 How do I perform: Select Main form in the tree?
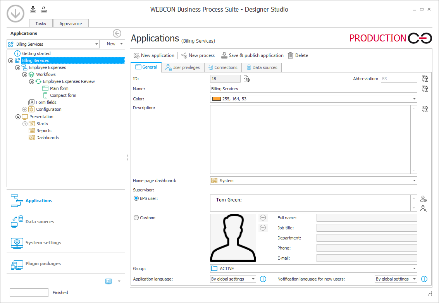click(59, 88)
